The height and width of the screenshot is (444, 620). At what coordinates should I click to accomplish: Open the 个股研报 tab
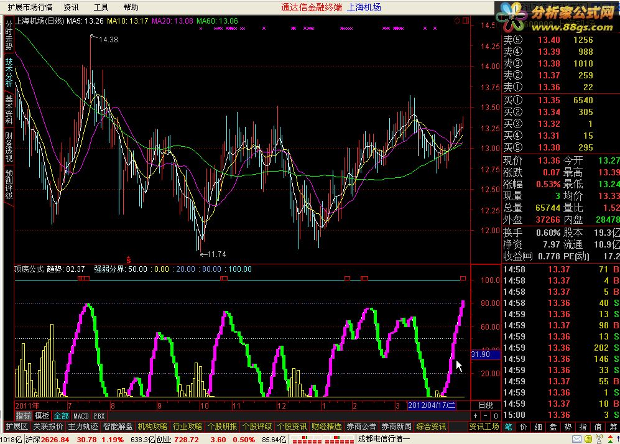[x=222, y=427]
